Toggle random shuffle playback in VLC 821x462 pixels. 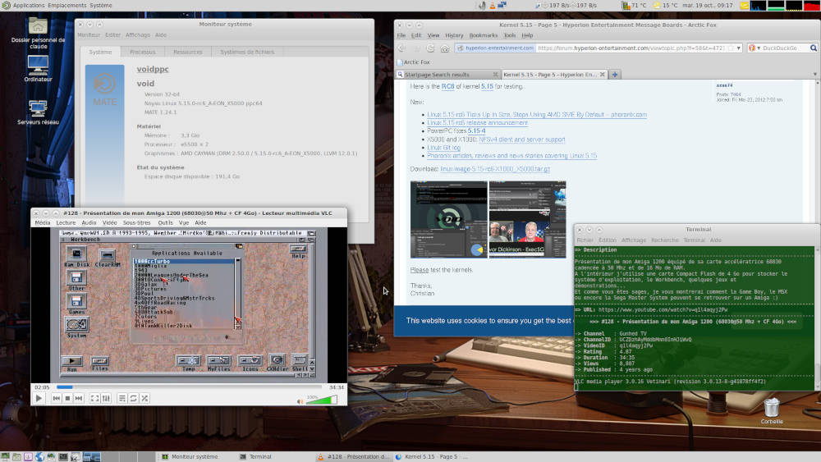point(144,398)
